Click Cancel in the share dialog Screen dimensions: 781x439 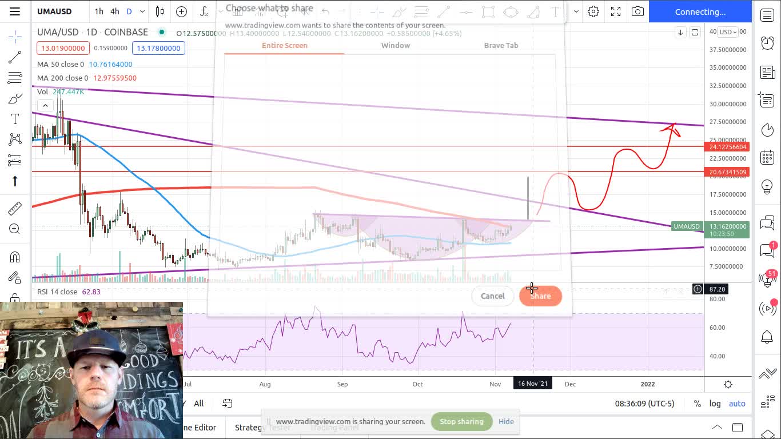click(x=493, y=296)
